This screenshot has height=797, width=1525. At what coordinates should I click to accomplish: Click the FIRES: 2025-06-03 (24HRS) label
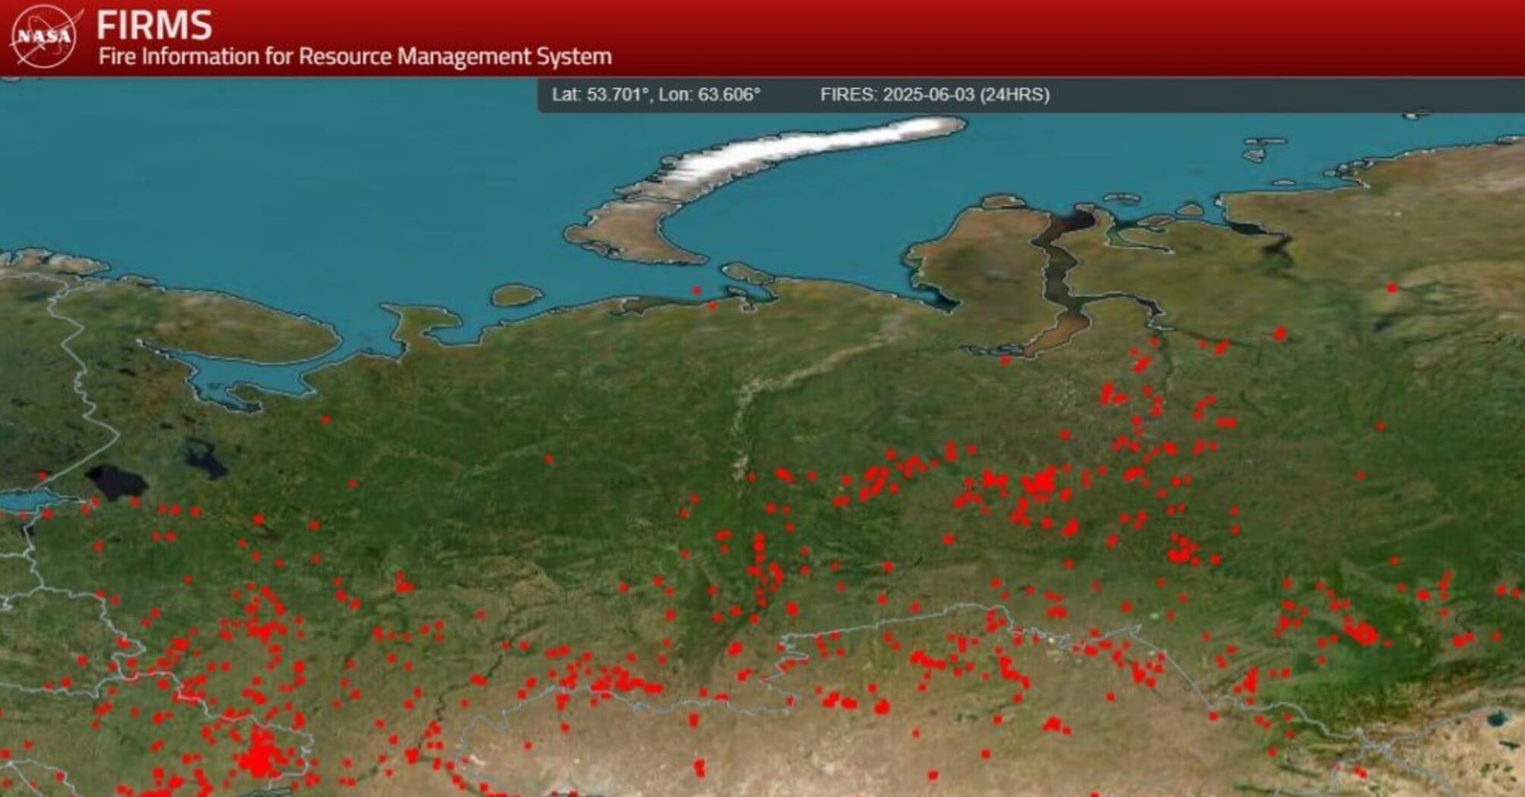[935, 95]
